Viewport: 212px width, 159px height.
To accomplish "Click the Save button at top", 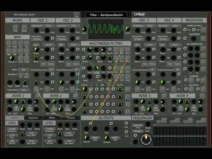I will pyautogui.click(x=76, y=14).
